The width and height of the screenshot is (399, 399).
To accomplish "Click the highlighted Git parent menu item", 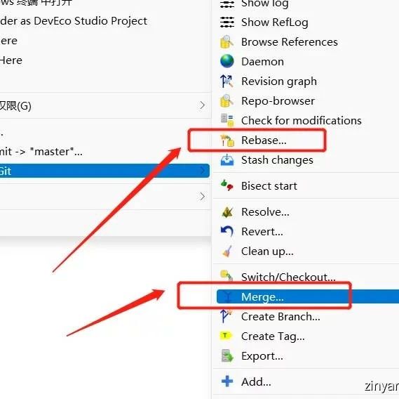I will (x=104, y=171).
